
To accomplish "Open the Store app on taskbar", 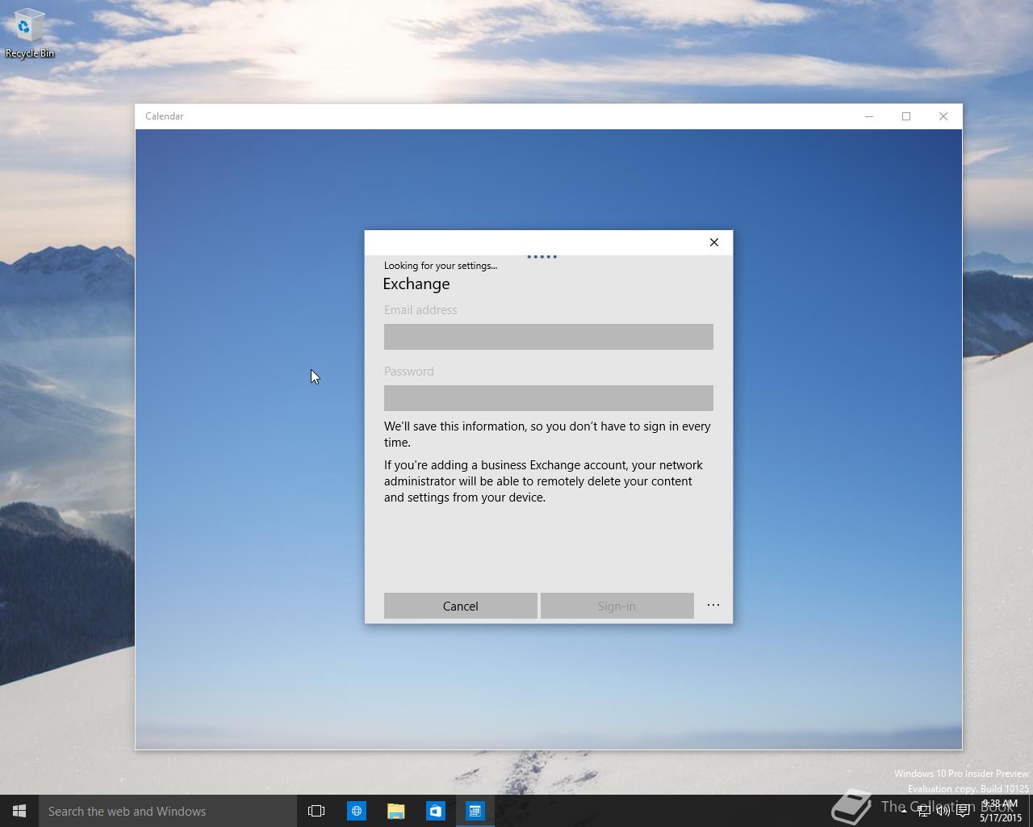I will [x=435, y=811].
